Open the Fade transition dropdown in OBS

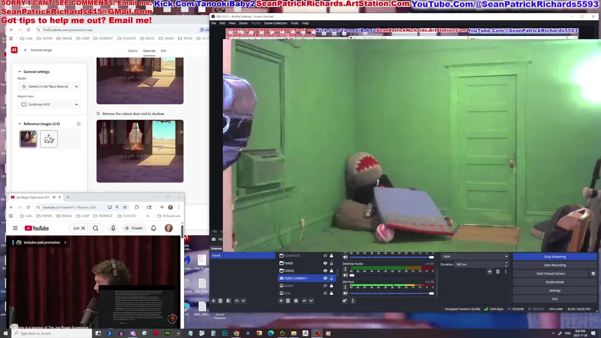[475, 256]
